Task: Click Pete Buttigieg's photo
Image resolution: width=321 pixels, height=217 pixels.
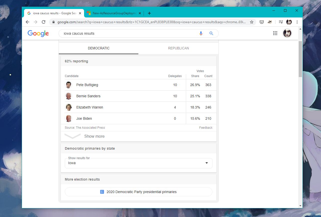Action: (68, 85)
